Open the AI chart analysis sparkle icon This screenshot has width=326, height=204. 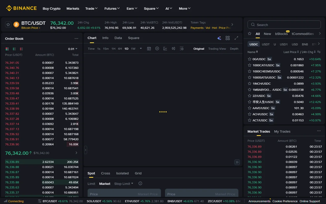[219, 38]
